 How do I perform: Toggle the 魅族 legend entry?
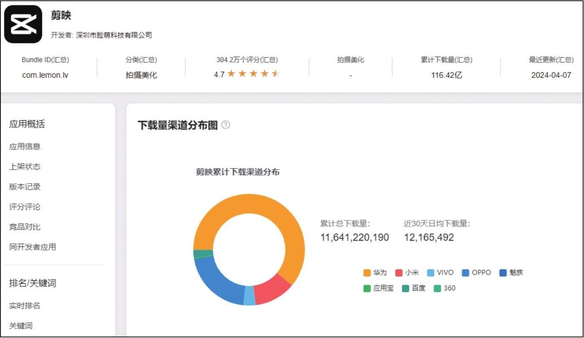tap(511, 273)
